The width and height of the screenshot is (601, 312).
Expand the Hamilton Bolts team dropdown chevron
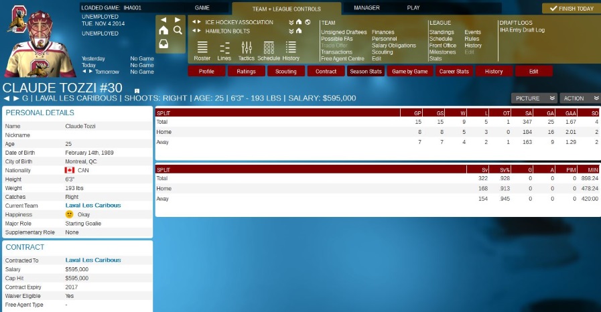pos(291,31)
